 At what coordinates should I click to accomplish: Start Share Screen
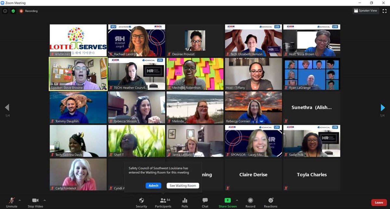[227, 202]
